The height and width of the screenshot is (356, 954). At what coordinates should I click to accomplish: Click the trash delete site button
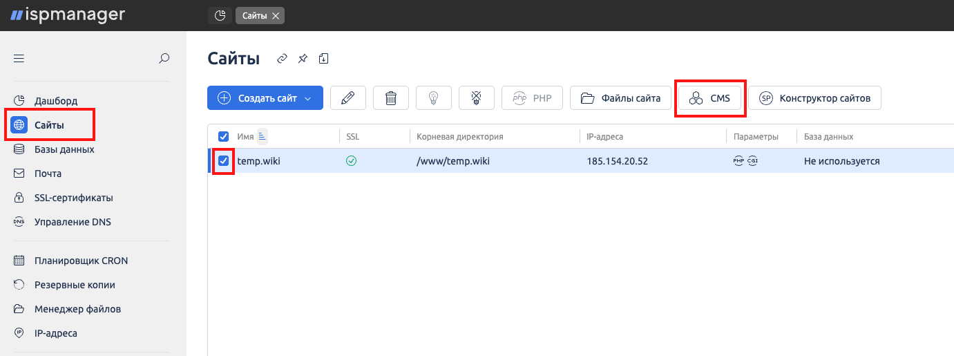(x=391, y=98)
